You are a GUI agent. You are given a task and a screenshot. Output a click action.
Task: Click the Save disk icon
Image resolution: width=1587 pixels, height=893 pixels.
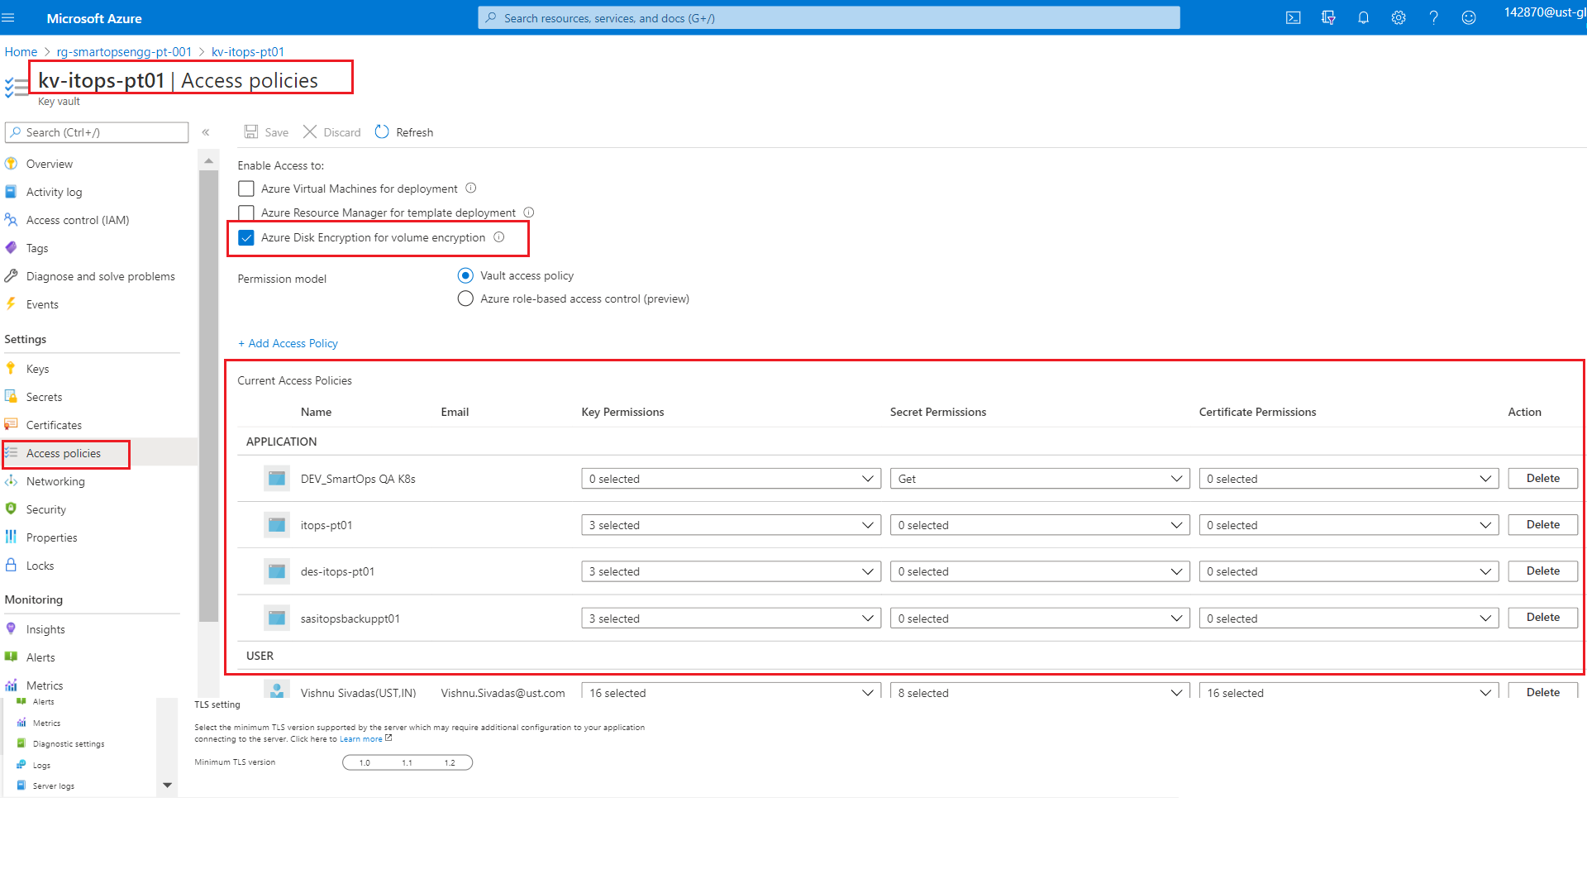[251, 132]
